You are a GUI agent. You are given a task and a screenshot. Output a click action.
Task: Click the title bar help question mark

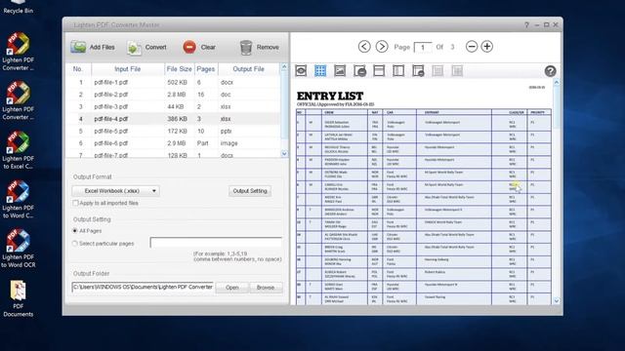(x=526, y=24)
